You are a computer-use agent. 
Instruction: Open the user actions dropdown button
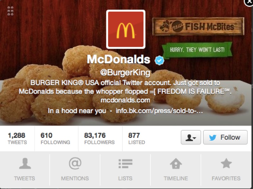point(191,137)
